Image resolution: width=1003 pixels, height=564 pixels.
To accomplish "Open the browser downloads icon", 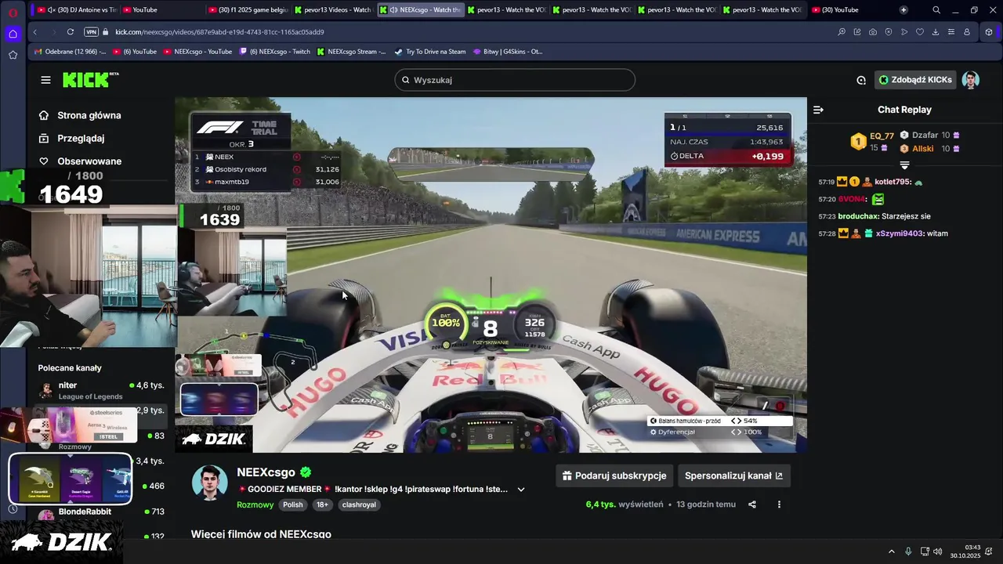I will pyautogui.click(x=936, y=32).
